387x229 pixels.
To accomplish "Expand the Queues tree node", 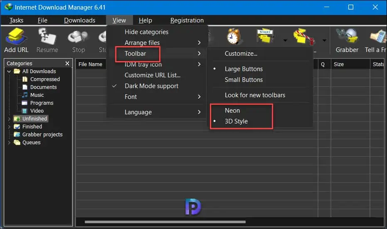I will tap(9, 143).
